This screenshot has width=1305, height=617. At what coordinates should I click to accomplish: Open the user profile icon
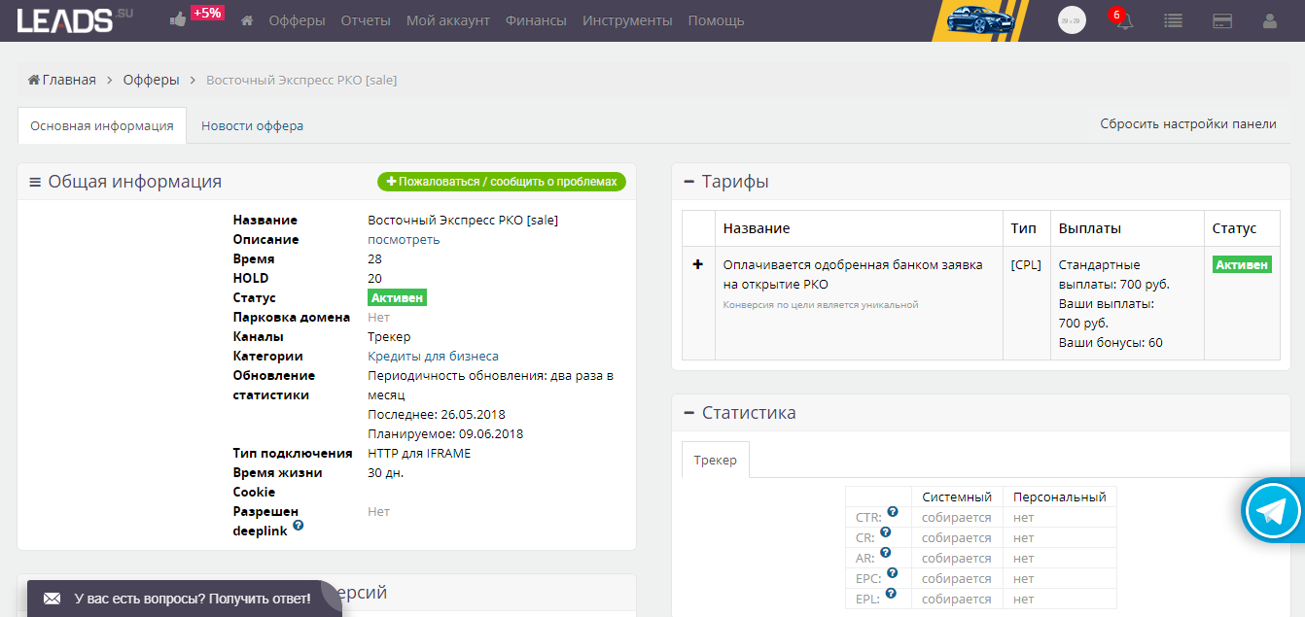point(1270,20)
